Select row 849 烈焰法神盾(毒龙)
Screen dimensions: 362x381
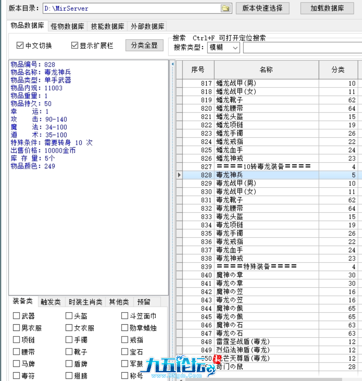pyautogui.click(x=270, y=350)
